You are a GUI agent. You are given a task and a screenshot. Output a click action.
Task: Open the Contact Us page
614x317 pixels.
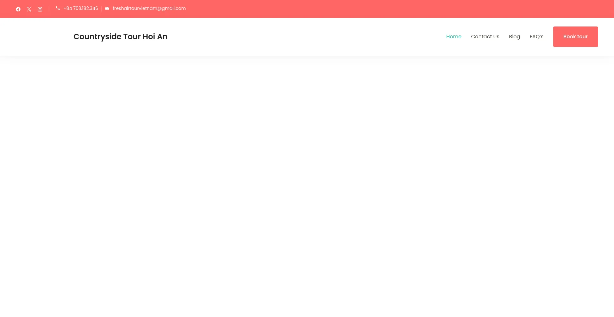485,37
